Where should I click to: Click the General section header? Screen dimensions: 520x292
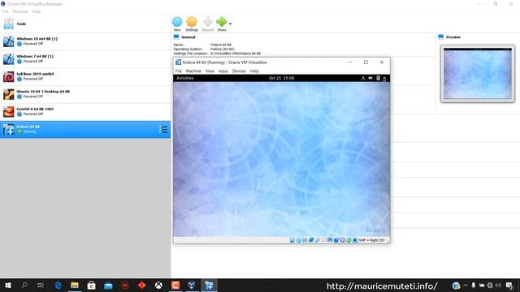click(x=188, y=37)
